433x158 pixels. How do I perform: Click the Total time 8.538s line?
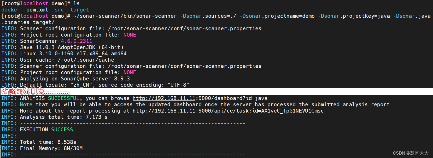point(48,142)
